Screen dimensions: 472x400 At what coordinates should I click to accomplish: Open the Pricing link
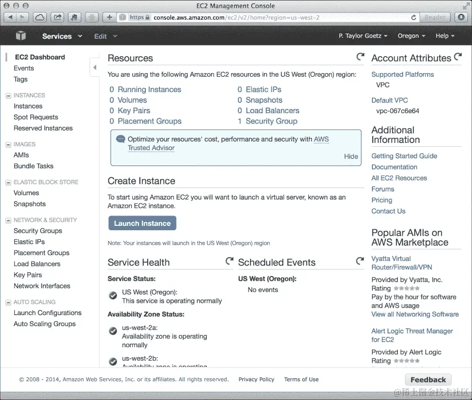point(382,200)
